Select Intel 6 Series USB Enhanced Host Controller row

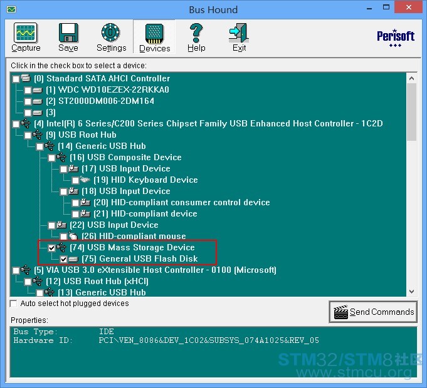(x=208, y=124)
